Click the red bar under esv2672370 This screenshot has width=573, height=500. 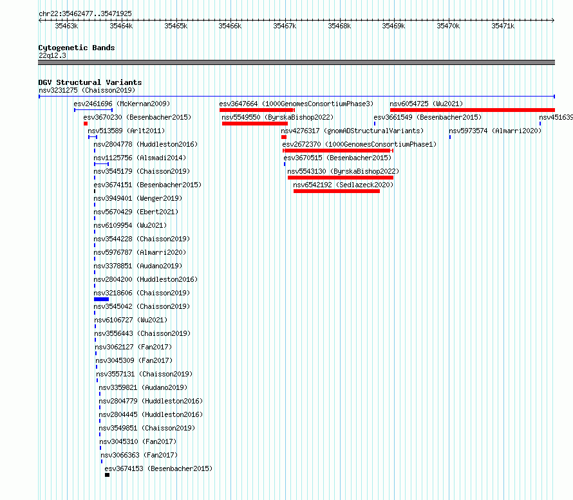[x=338, y=151]
